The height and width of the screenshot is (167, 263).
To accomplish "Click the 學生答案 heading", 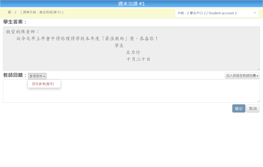I will [x=15, y=22].
